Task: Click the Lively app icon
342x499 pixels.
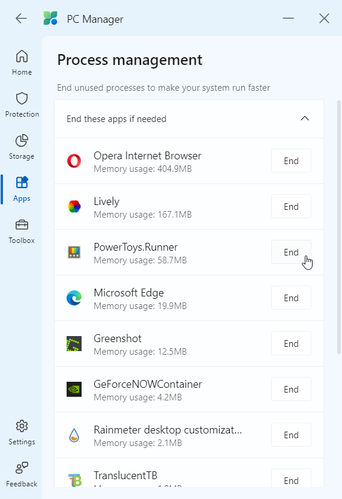Action: (x=74, y=207)
